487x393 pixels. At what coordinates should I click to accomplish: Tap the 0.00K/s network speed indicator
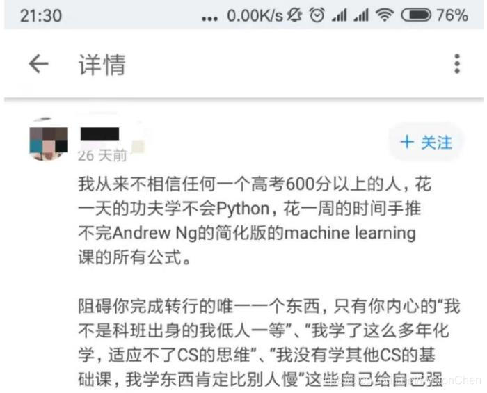[255, 15]
